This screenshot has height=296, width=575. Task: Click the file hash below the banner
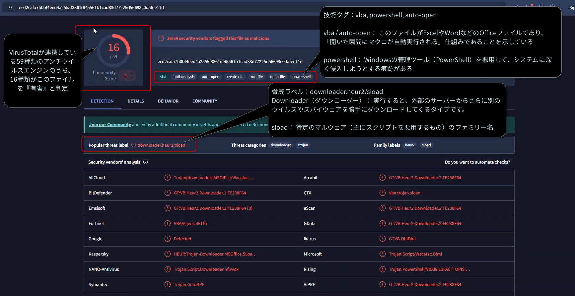pyautogui.click(x=230, y=61)
